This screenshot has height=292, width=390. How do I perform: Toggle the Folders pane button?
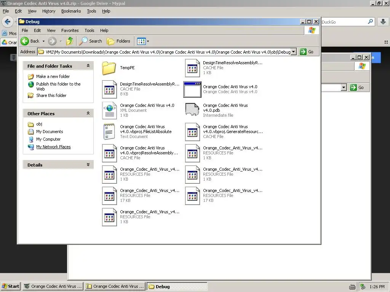pos(119,41)
